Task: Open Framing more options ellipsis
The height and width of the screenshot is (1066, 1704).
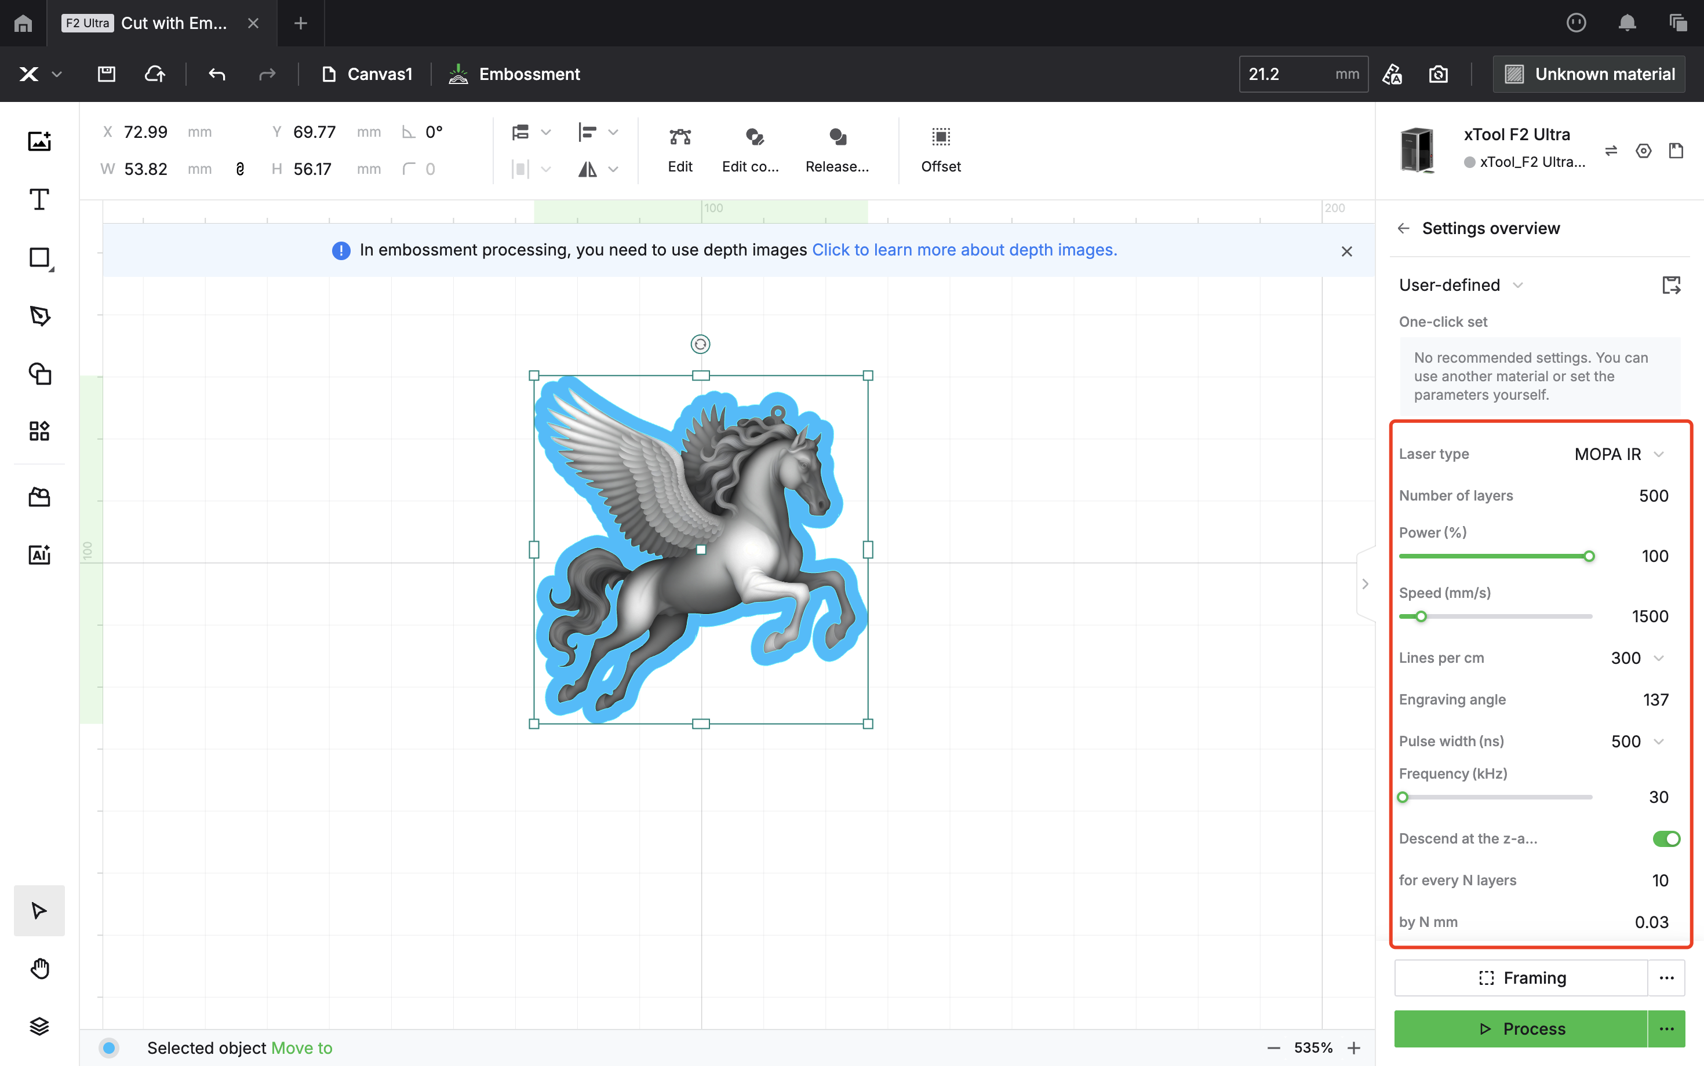Action: coord(1667,978)
